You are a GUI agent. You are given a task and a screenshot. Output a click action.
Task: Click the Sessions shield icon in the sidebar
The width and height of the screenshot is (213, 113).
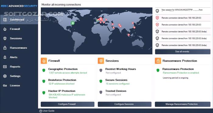click(x=5, y=38)
